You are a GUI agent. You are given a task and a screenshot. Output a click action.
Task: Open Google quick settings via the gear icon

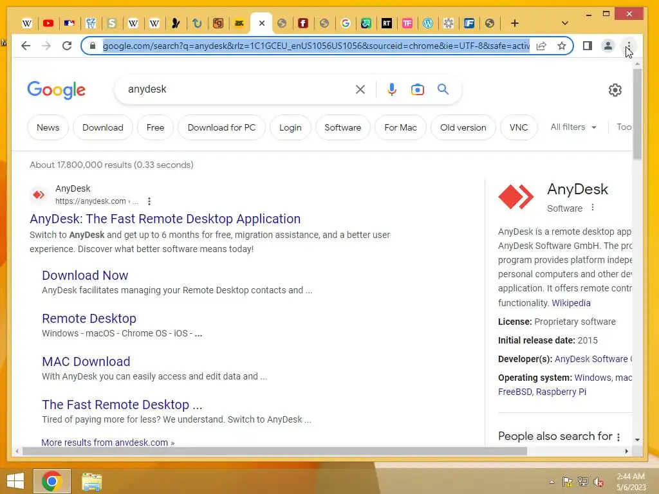coord(615,90)
